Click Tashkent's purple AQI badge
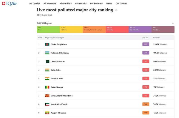The height and width of the screenshot is (118, 179). (x=146, y=53)
